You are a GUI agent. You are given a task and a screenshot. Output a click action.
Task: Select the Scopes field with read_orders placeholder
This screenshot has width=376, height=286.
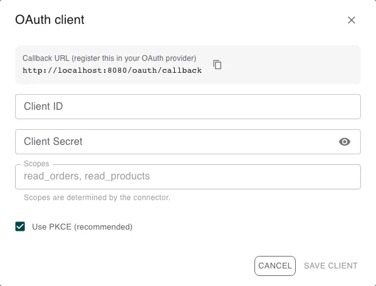[x=188, y=177]
